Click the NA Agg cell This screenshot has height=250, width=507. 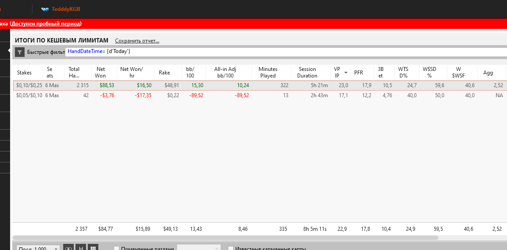[x=499, y=95]
